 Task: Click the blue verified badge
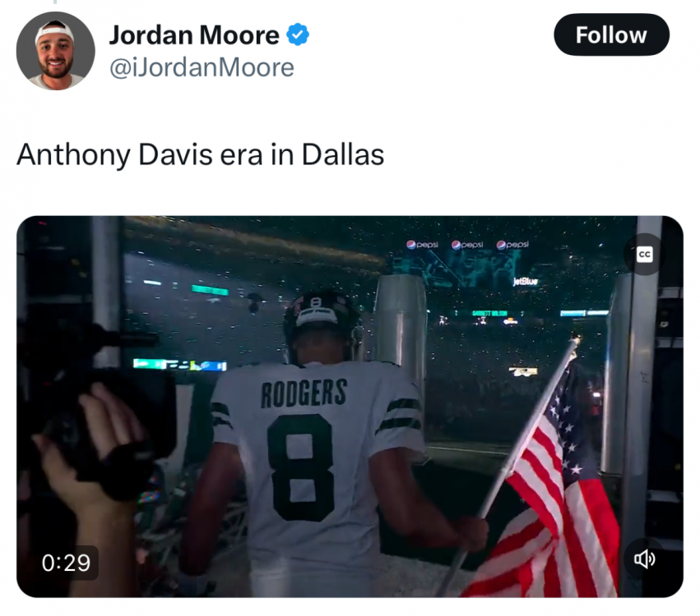point(298,34)
